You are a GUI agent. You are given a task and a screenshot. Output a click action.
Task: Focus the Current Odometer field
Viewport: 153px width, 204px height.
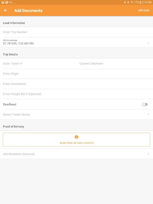pyautogui.click(x=115, y=63)
